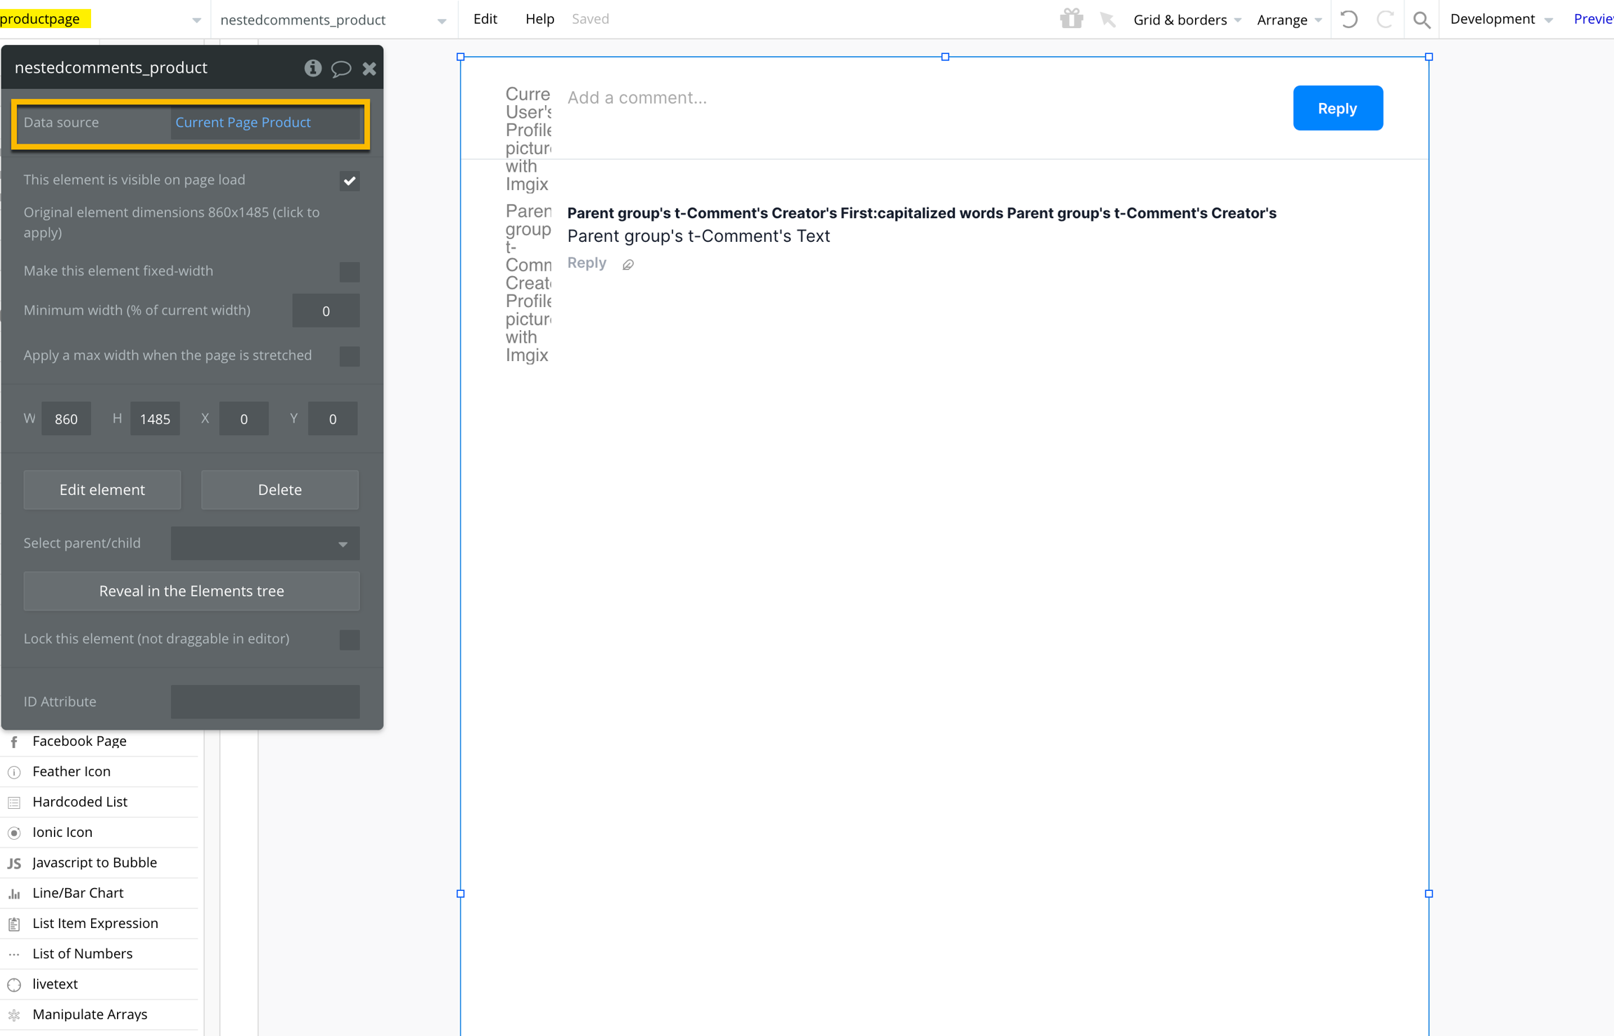Click the gift icon in top toolbar

tap(1071, 19)
